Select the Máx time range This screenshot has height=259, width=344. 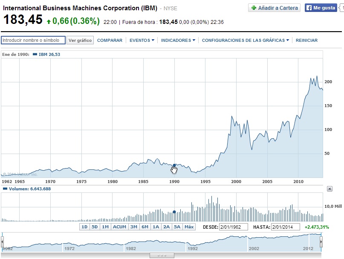click(x=189, y=227)
